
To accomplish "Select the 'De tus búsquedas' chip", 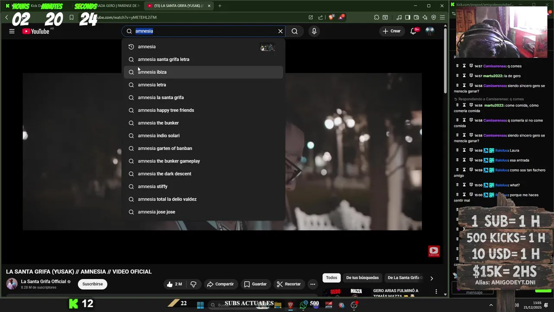I will (x=362, y=278).
